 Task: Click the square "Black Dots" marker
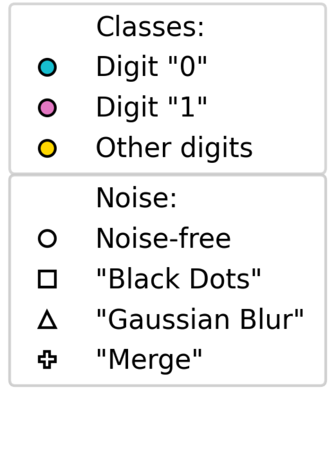pos(47,279)
